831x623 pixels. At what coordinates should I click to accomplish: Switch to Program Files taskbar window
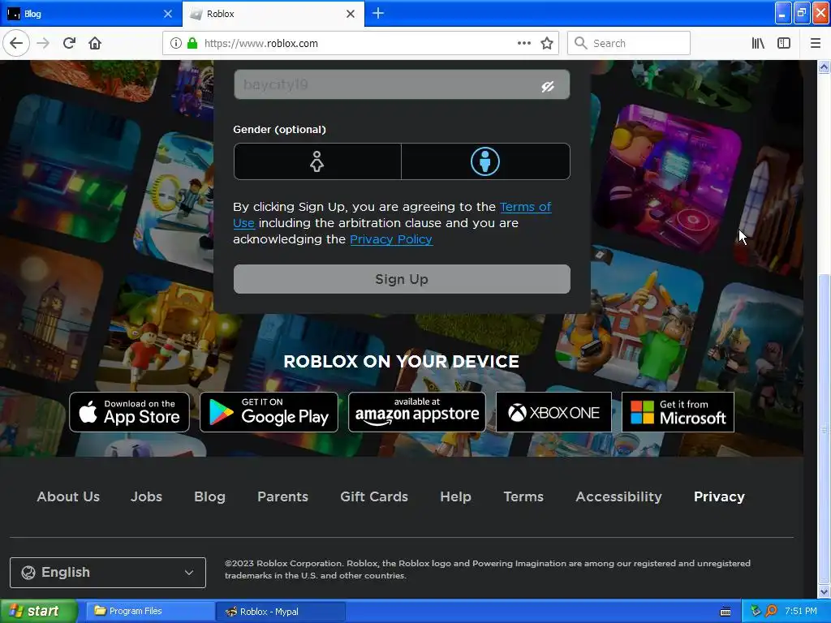[150, 612]
